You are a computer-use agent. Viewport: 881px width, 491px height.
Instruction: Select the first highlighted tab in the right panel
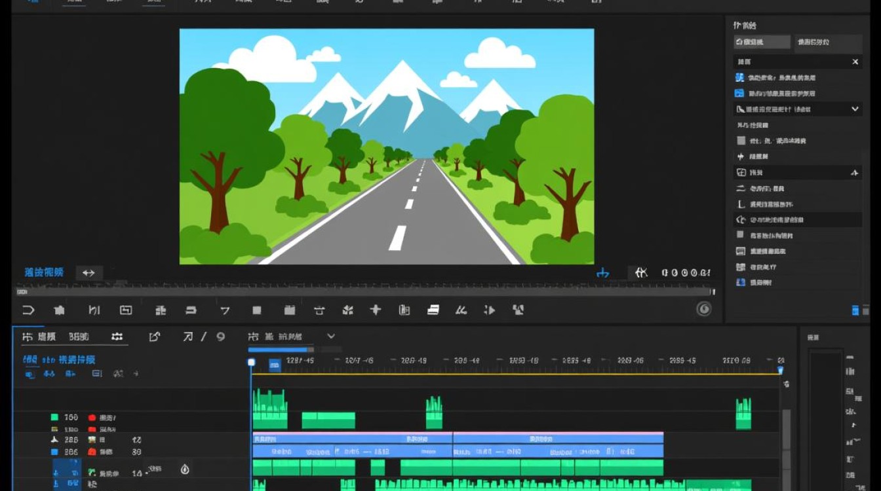point(762,42)
